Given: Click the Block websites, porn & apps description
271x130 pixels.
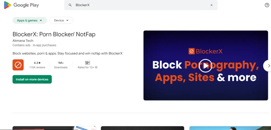Looking at the screenshot, I should click(67, 53).
